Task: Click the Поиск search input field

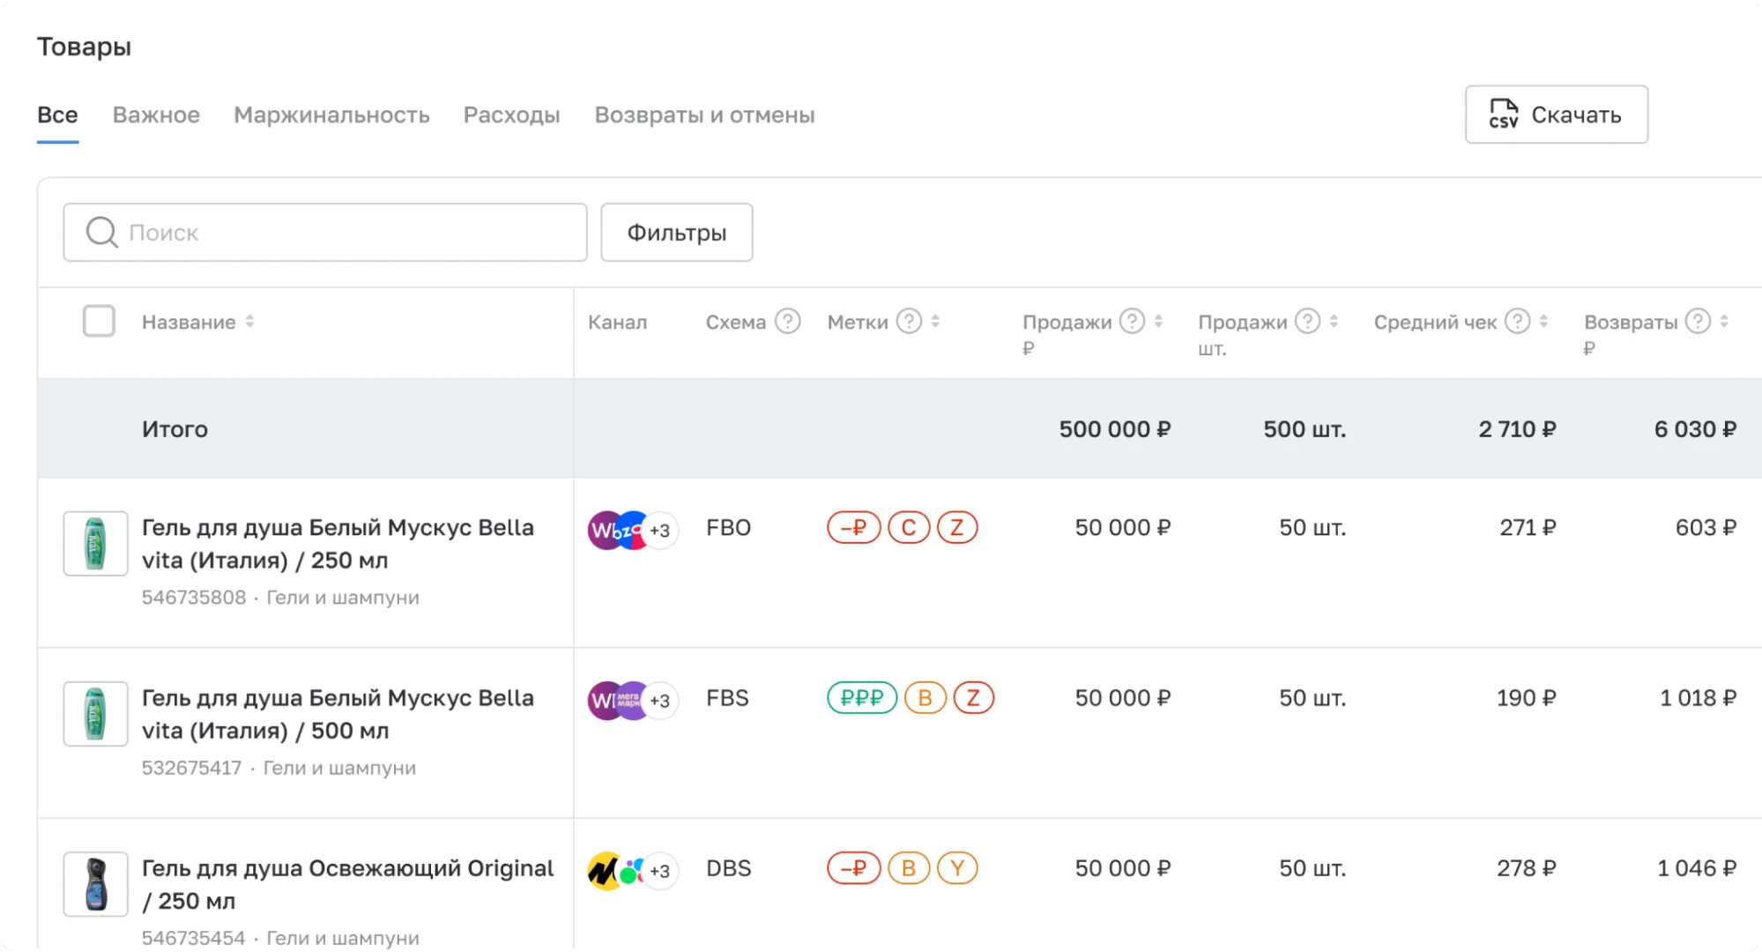Action: tap(353, 233)
